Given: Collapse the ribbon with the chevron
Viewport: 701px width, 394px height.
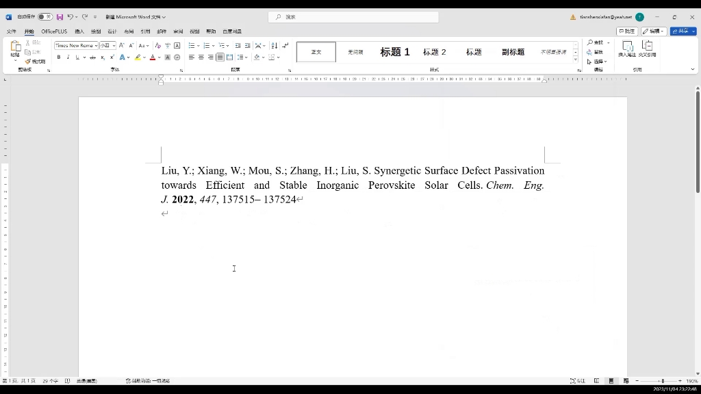Looking at the screenshot, I should [x=693, y=69].
